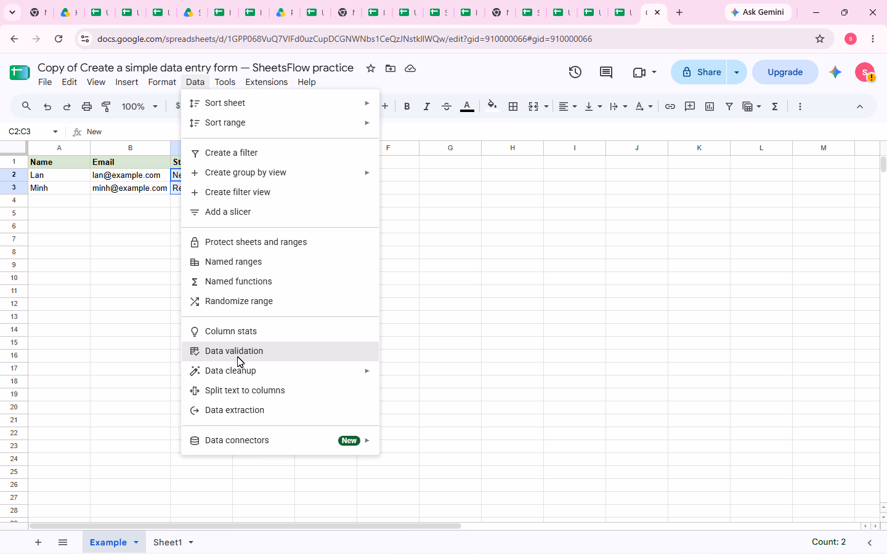Click the insert chart icon
This screenshot has width=887, height=554.
710,106
